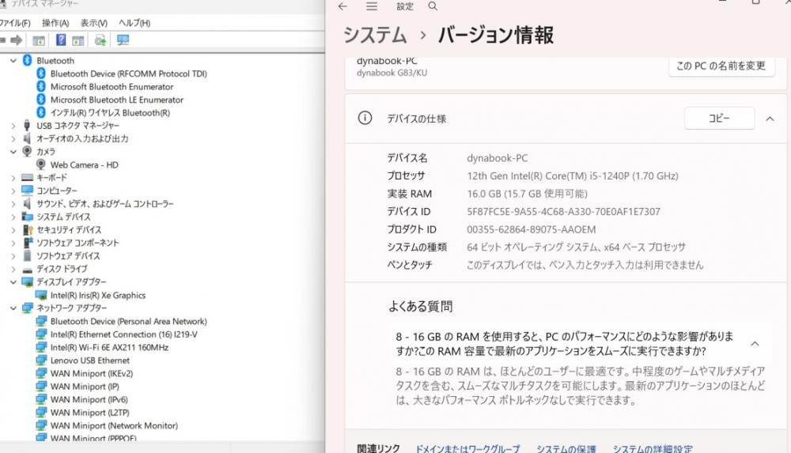This screenshot has height=453, width=791.
Task: Click the search magnifier icon in Settings title bar
Action: pyautogui.click(x=433, y=6)
